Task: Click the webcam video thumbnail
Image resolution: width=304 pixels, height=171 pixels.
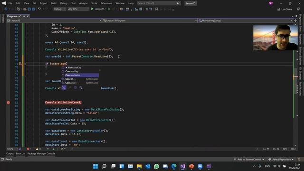Action: click(x=275, y=38)
